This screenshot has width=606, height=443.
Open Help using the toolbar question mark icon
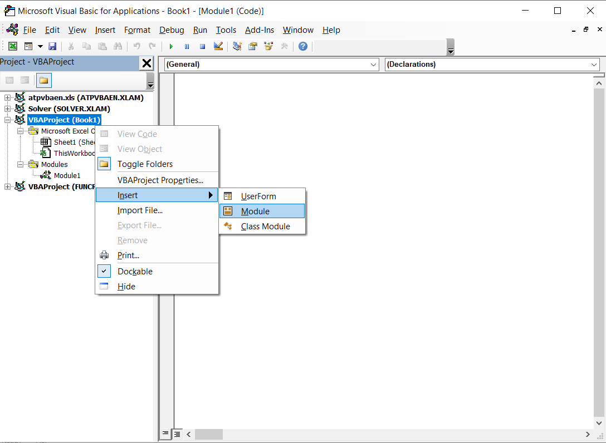click(302, 46)
